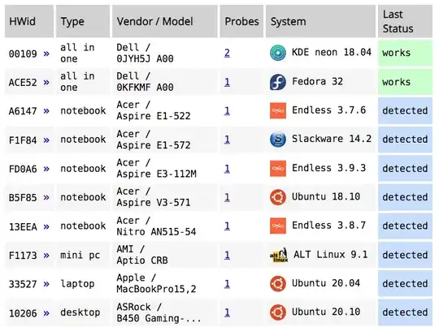The image size is (439, 327).
Task: Click the green "works" status for KDE neon
Action: coord(405,53)
